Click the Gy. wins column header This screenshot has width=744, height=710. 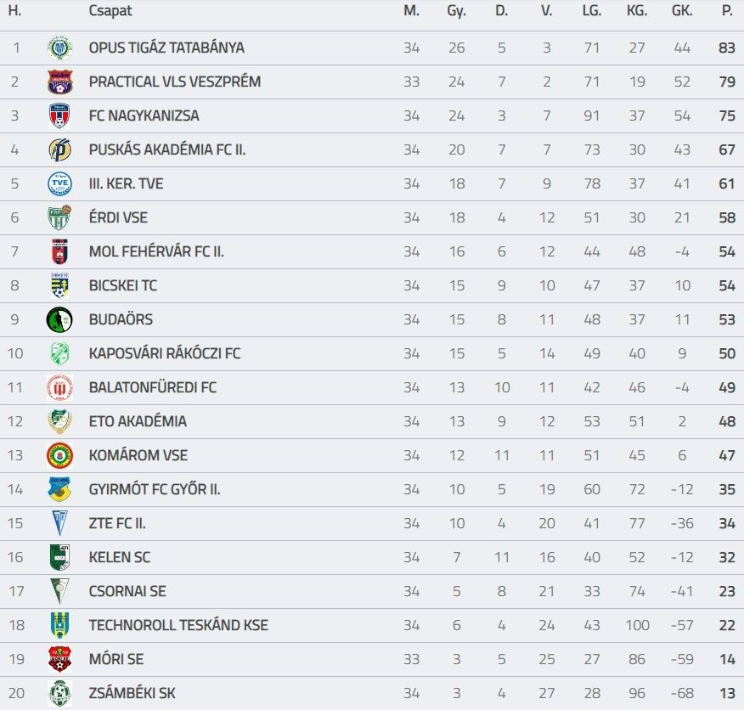[456, 11]
